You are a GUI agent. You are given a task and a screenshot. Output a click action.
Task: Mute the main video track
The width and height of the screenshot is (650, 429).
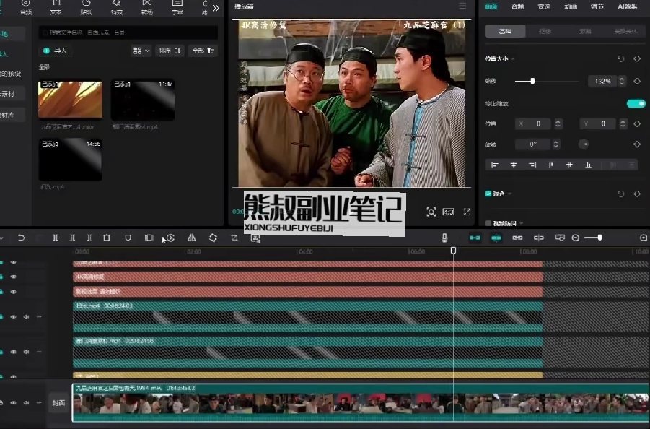coord(26,402)
